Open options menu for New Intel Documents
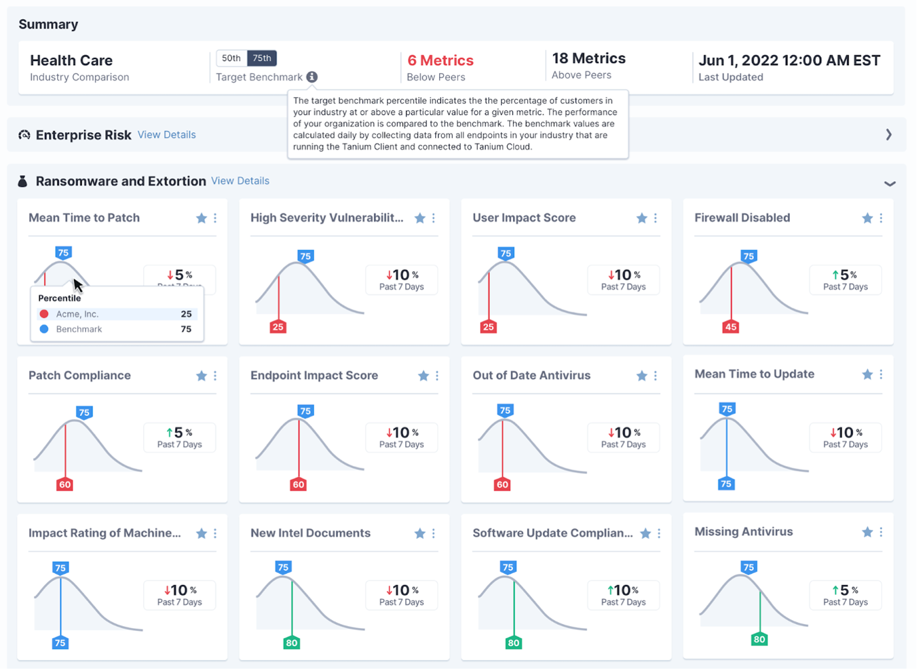The width and height of the screenshot is (919, 672). click(x=433, y=534)
